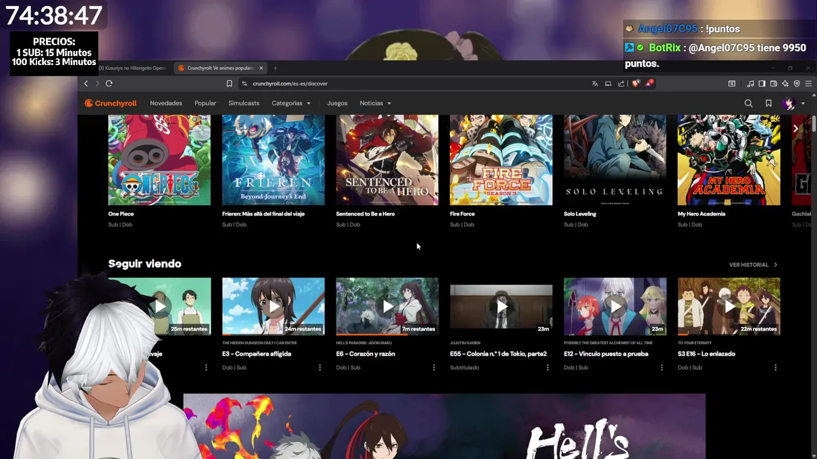Open the Juegos menu item
This screenshot has width=817, height=459.
tap(337, 103)
